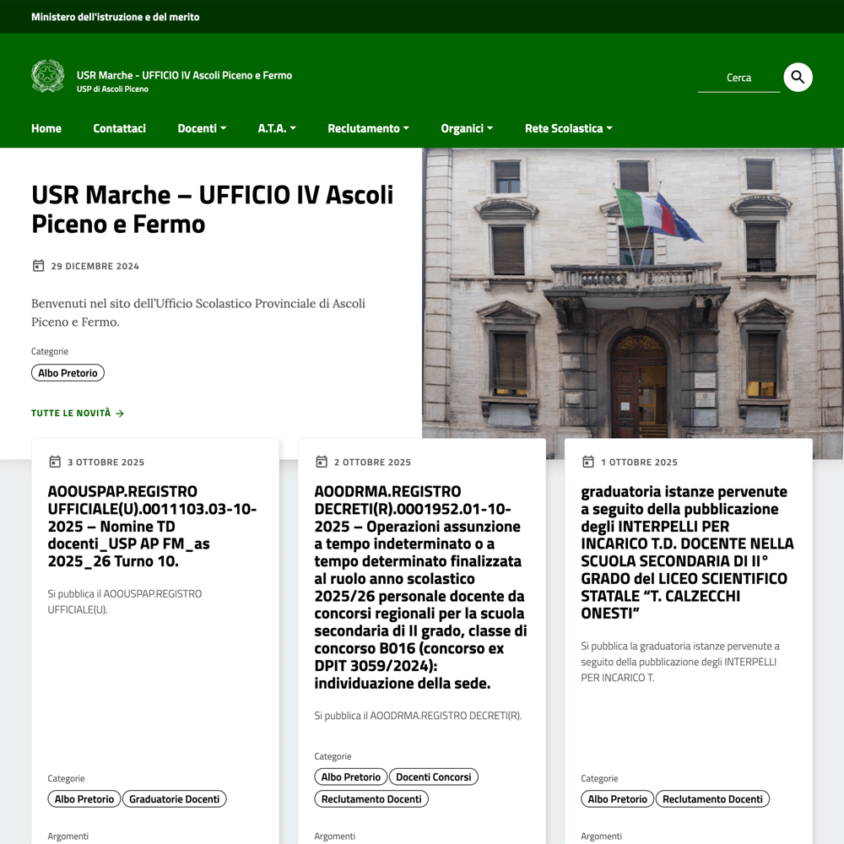This screenshot has width=844, height=844.
Task: Open the Tutte le novità link
Action: click(x=71, y=414)
